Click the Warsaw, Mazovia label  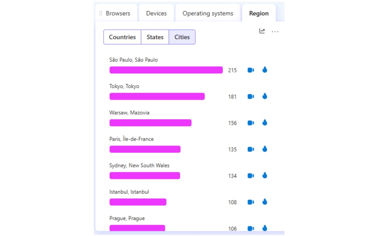(129, 112)
